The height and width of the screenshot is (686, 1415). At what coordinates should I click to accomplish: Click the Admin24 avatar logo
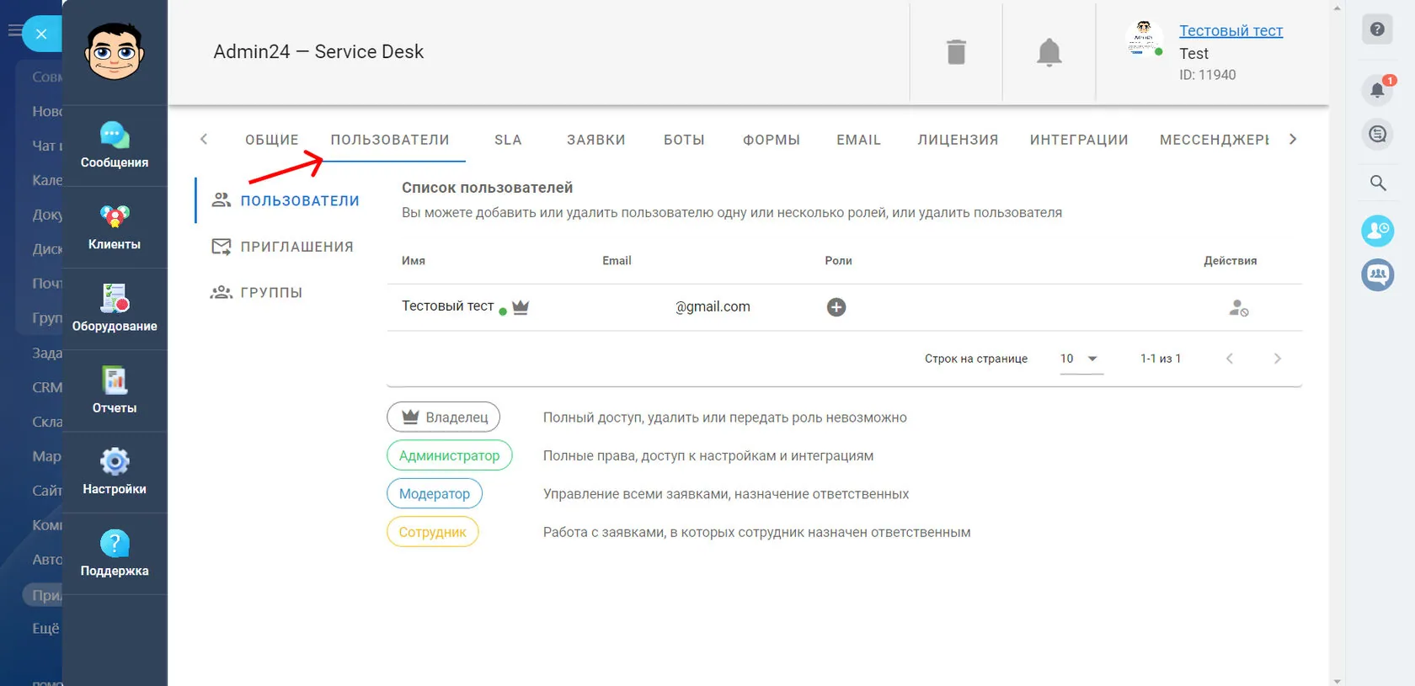115,51
